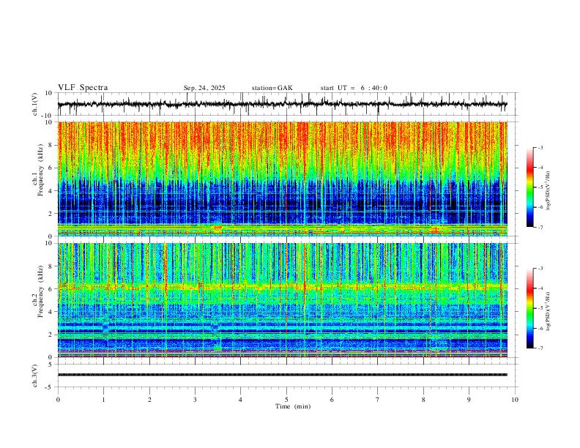Click the ch.1 'Frequency (kHz)' axis label
Image resolution: width=580 pixels, height=448 pixels.
point(40,169)
